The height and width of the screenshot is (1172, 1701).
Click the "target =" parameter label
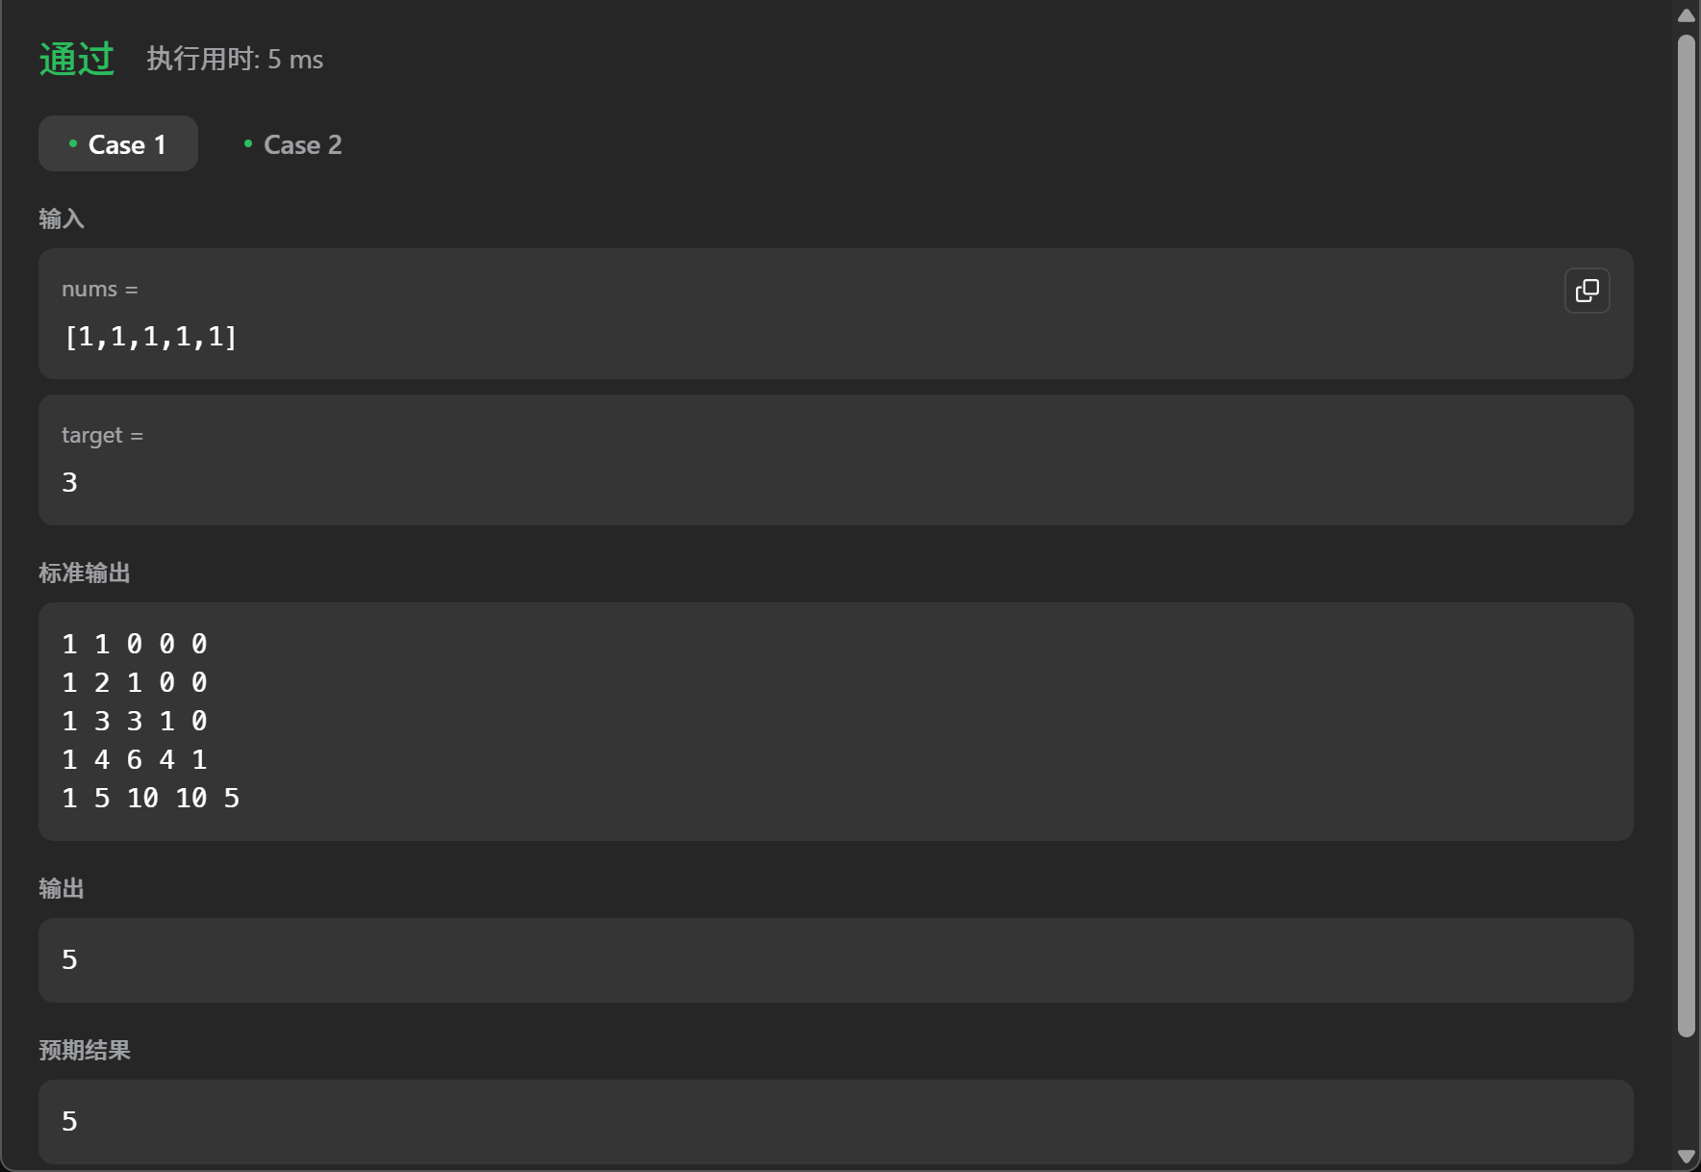point(102,435)
